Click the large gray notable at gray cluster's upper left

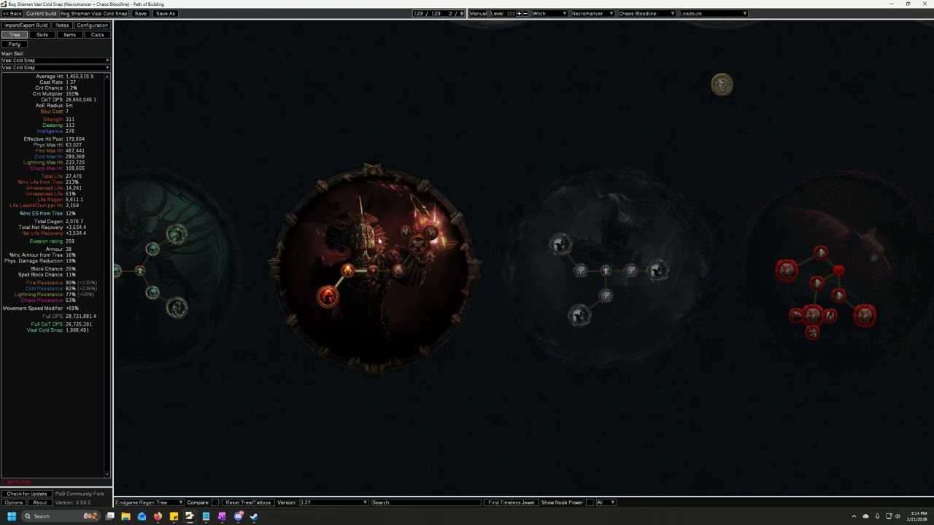560,244
